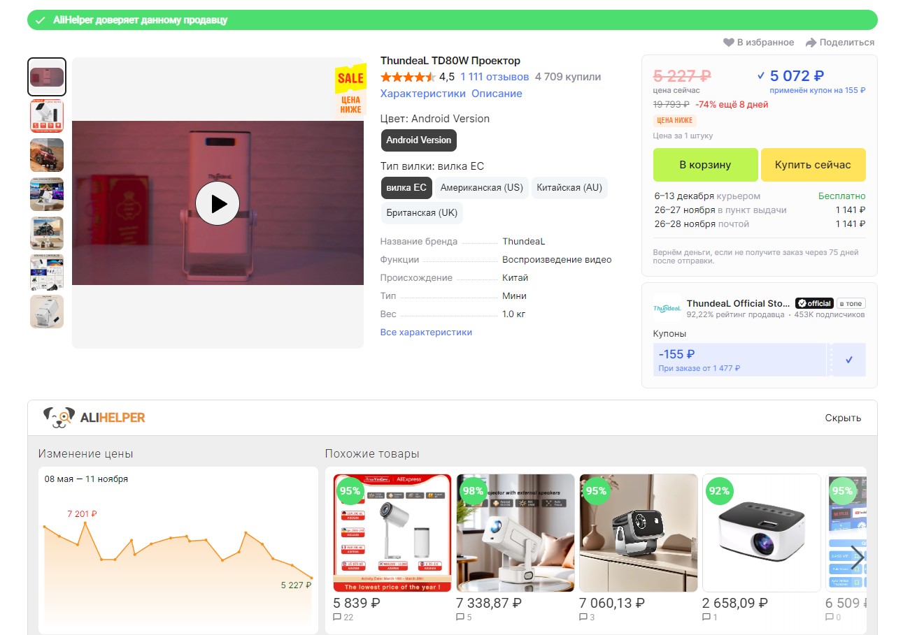Play the product video
This screenshot has height=635, width=903.
(218, 203)
